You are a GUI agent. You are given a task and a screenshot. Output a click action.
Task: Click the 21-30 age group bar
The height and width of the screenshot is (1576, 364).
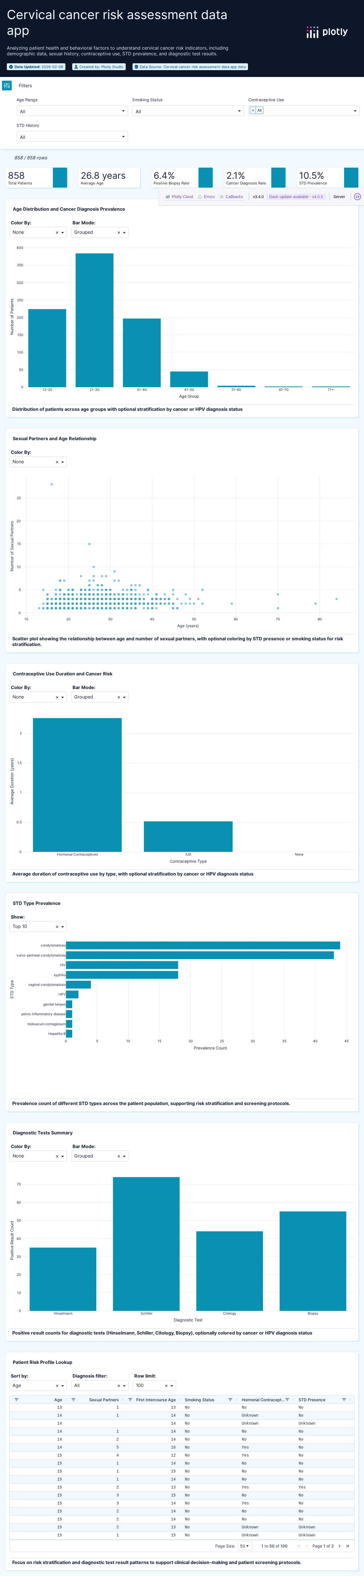94,320
